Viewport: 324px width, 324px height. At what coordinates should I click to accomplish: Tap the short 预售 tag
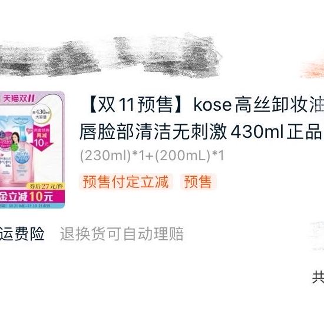[198, 182]
